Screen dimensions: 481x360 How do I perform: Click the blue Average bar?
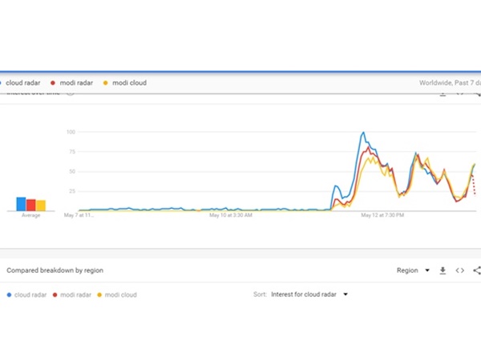click(21, 204)
